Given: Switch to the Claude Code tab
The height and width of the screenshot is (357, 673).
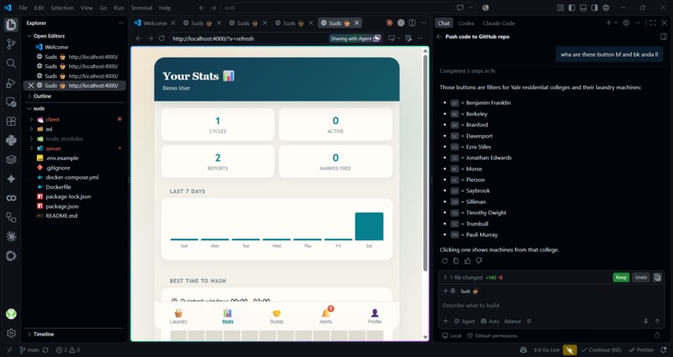Looking at the screenshot, I should [x=498, y=23].
